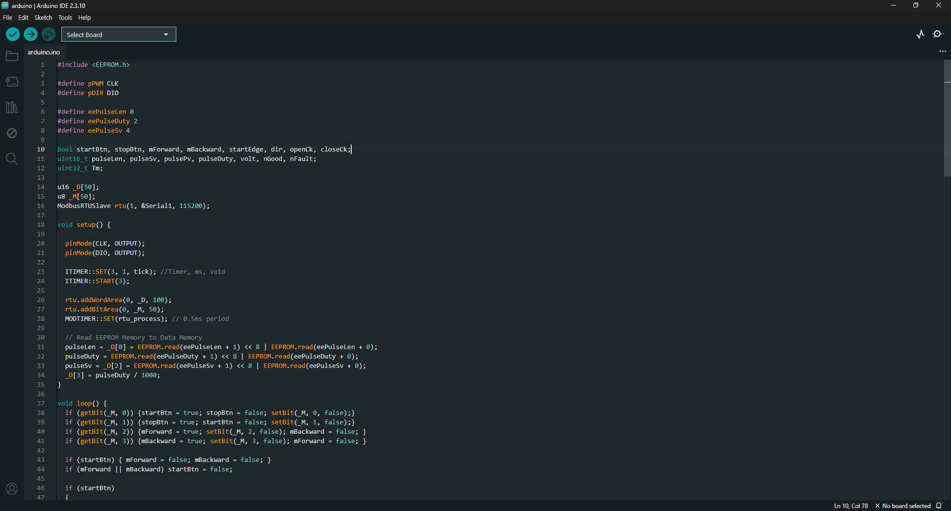Click '#define pPWM CLK' line
The width and height of the screenshot is (951, 511).
point(88,84)
